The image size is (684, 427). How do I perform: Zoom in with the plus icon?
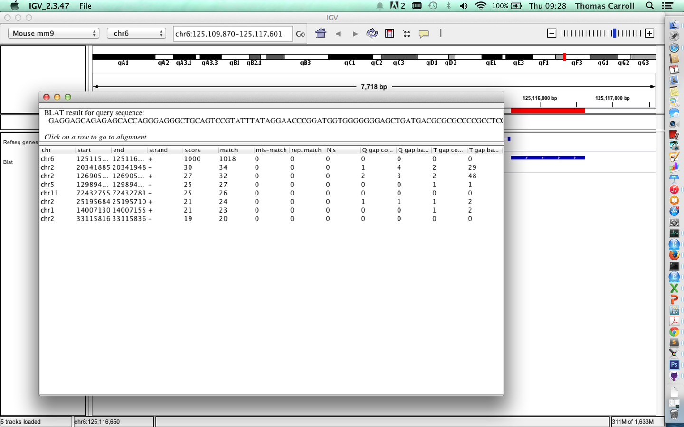point(650,33)
